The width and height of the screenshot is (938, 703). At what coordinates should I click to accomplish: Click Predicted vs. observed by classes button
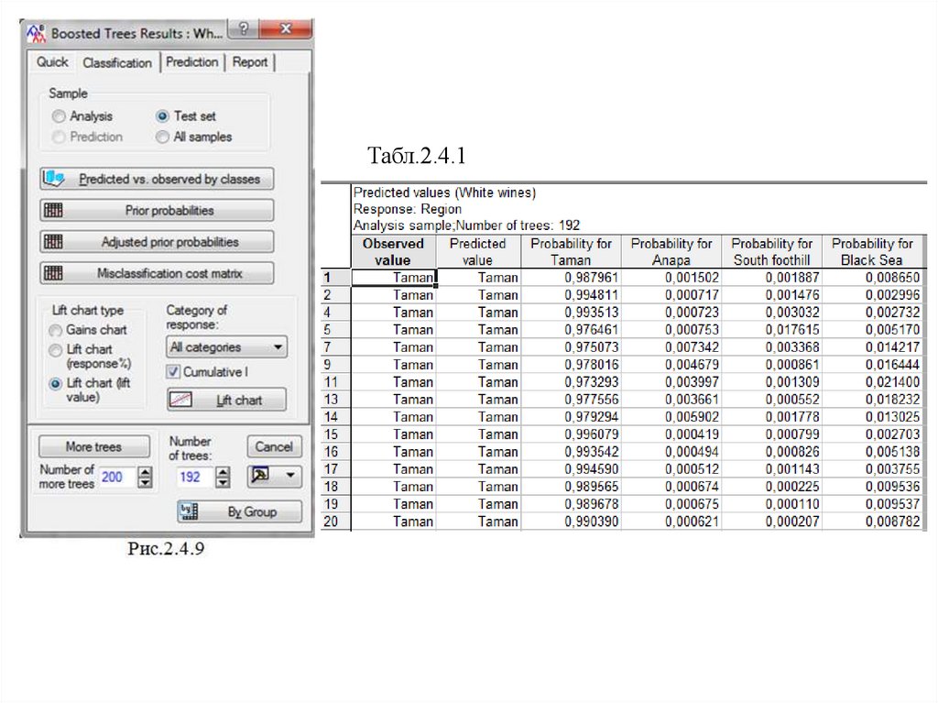click(157, 179)
